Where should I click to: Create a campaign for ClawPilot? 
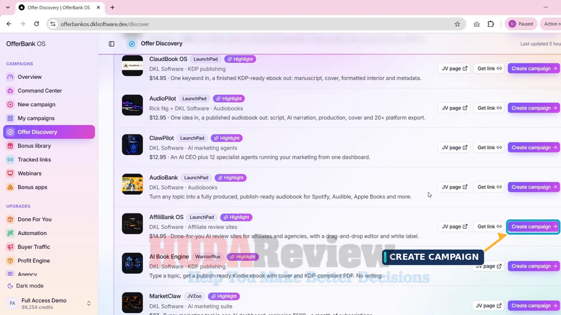pos(534,148)
